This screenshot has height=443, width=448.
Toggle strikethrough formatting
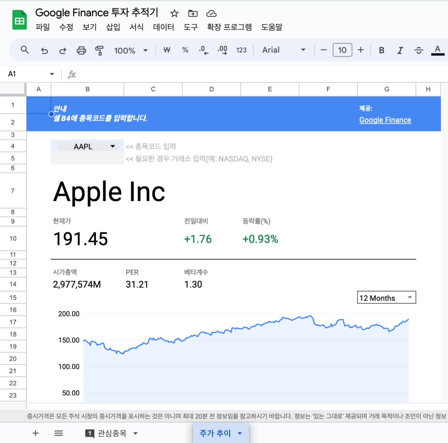(419, 50)
